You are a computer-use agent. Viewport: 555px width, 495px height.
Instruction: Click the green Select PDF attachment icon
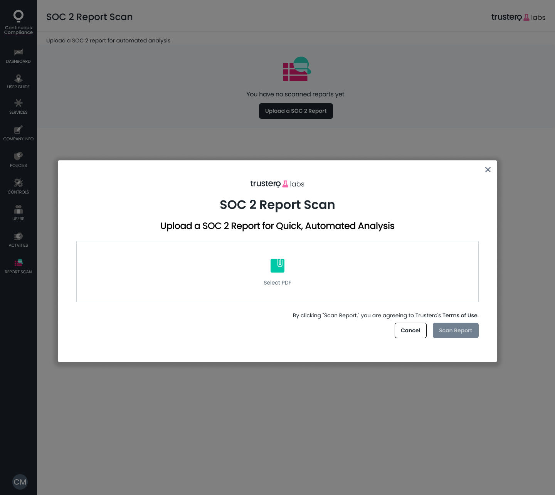pos(277,266)
